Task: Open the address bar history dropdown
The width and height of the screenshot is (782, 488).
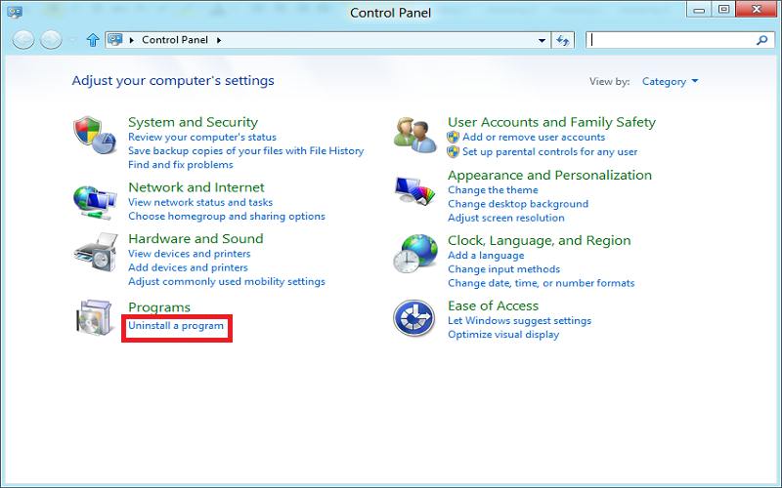Action: tap(542, 40)
